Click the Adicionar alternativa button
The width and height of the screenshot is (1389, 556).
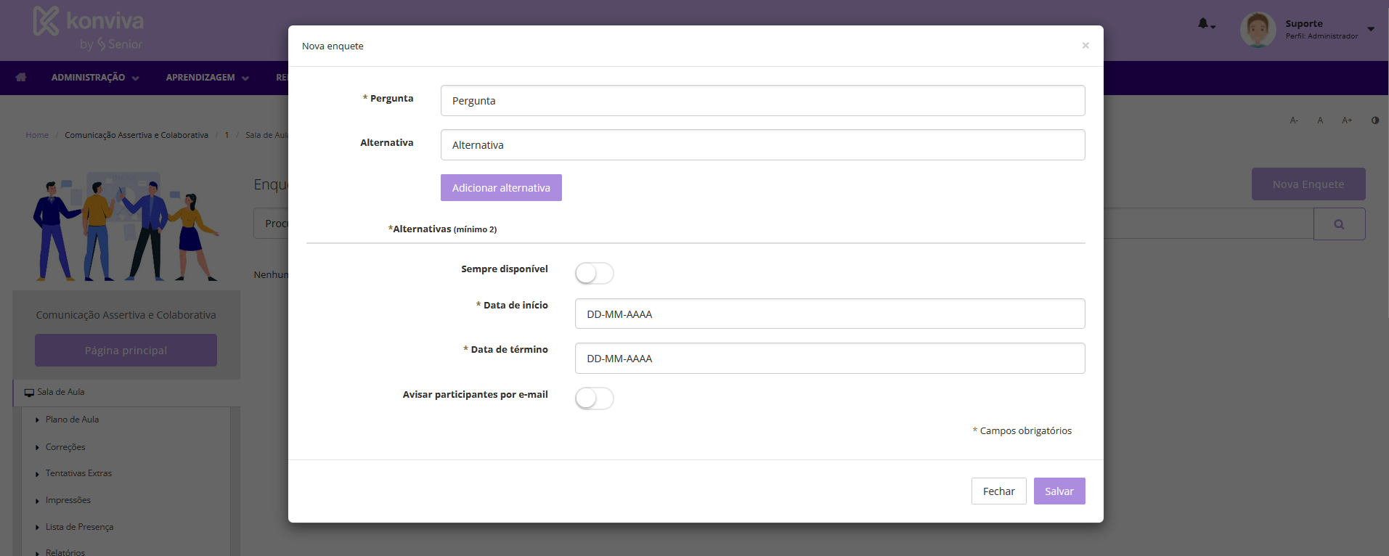[501, 188]
